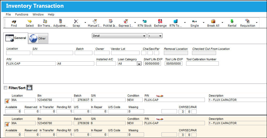
Task: Click the Requisition toolbar icon
Action: 248,21
